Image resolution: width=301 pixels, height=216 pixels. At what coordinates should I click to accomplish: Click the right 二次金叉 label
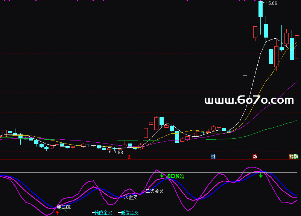pyautogui.click(x=155, y=191)
